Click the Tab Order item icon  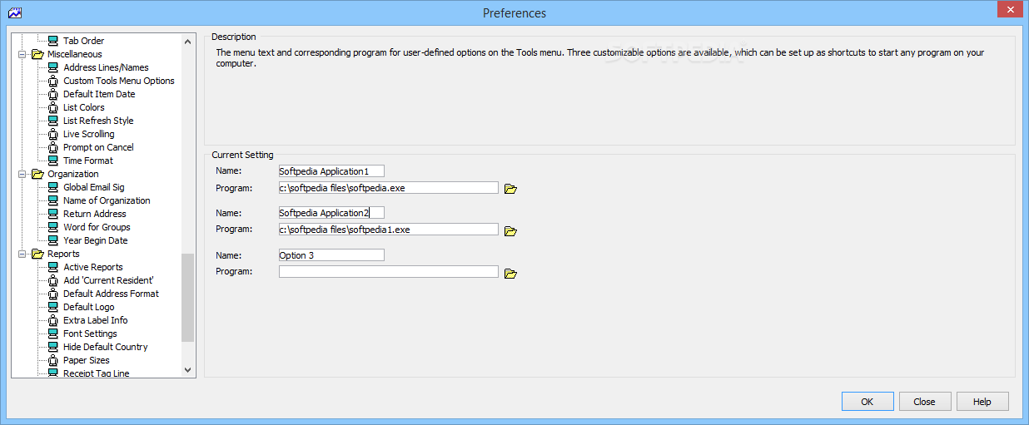53,41
